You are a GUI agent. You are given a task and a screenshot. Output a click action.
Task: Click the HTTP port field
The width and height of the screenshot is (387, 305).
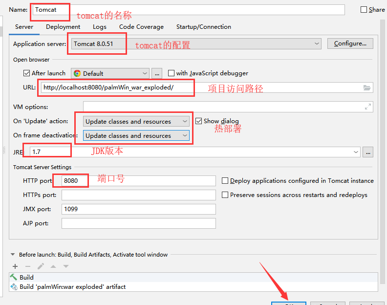138,181
